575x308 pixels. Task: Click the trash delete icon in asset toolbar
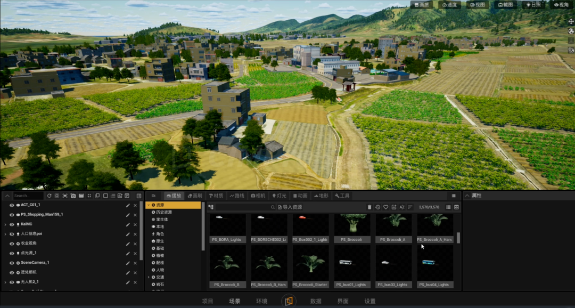pyautogui.click(x=369, y=207)
